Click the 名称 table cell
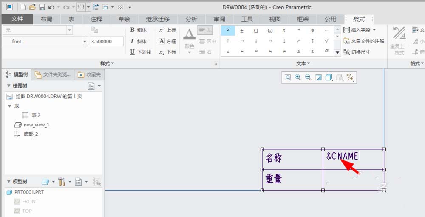Screen dimensions: 425x217 pos(292,160)
